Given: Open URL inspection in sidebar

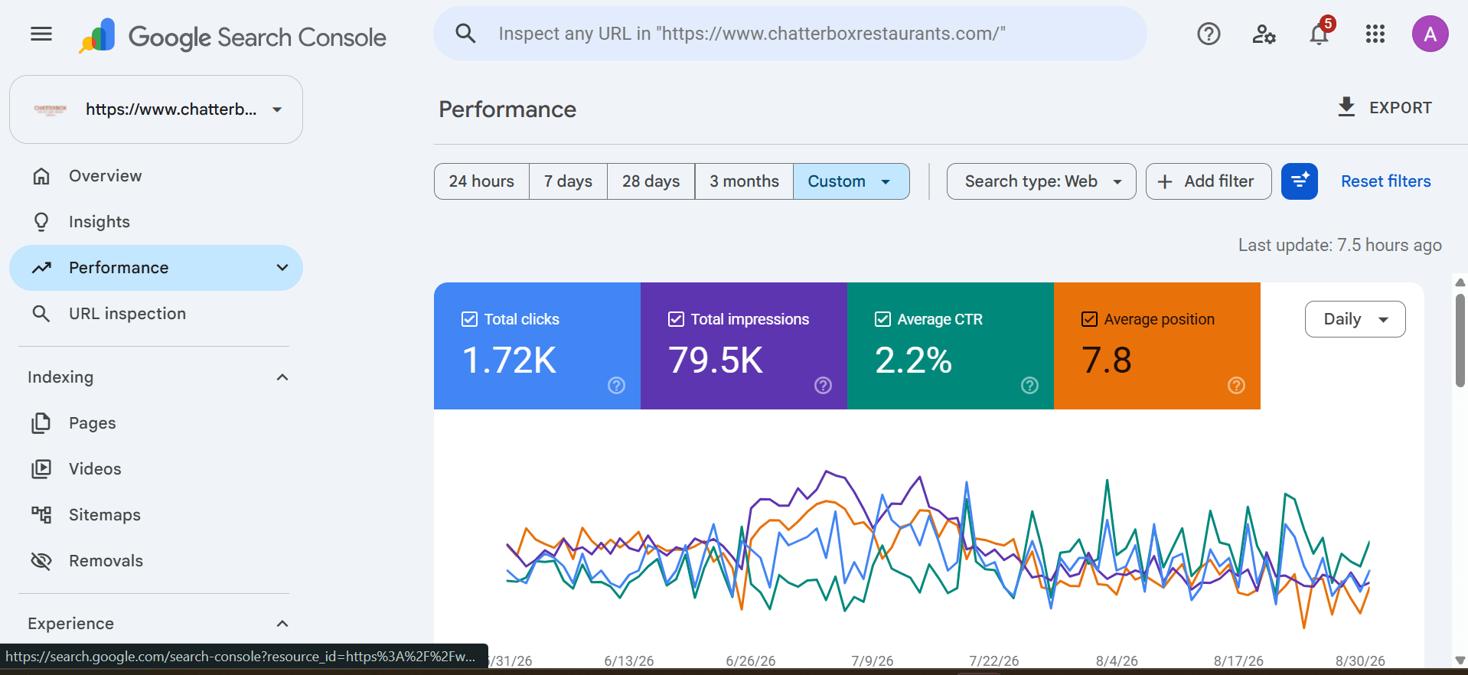Looking at the screenshot, I should pos(156,314).
